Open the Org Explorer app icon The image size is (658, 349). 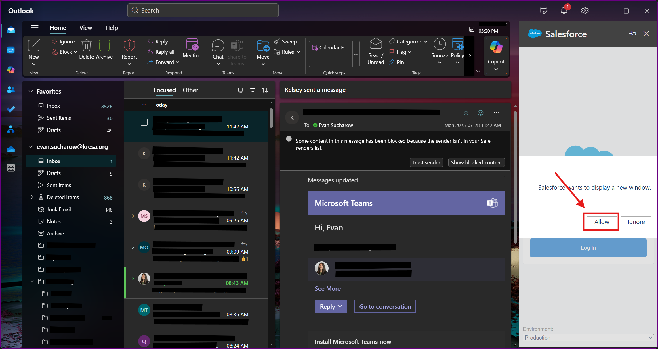11,129
